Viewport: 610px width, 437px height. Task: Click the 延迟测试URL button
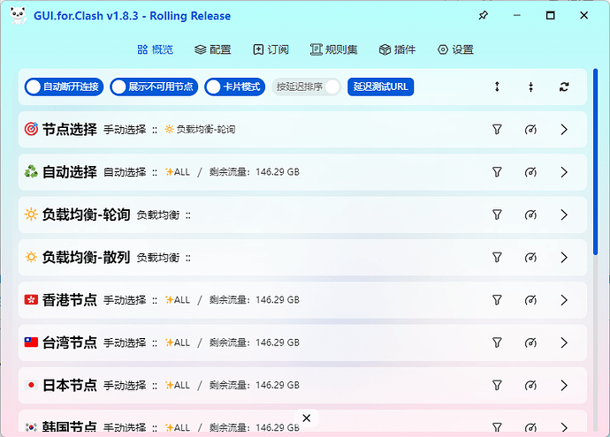tap(380, 87)
